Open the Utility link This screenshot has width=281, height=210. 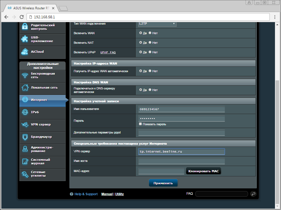point(119,194)
